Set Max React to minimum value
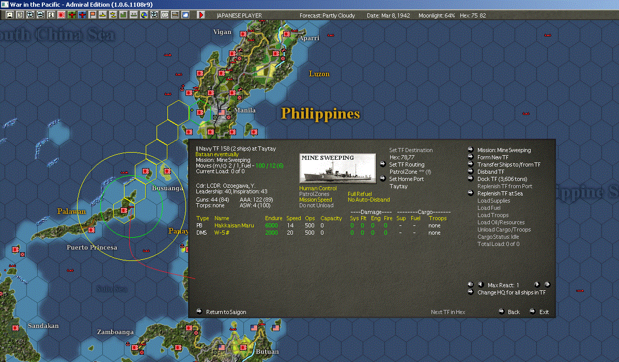 click(x=471, y=285)
